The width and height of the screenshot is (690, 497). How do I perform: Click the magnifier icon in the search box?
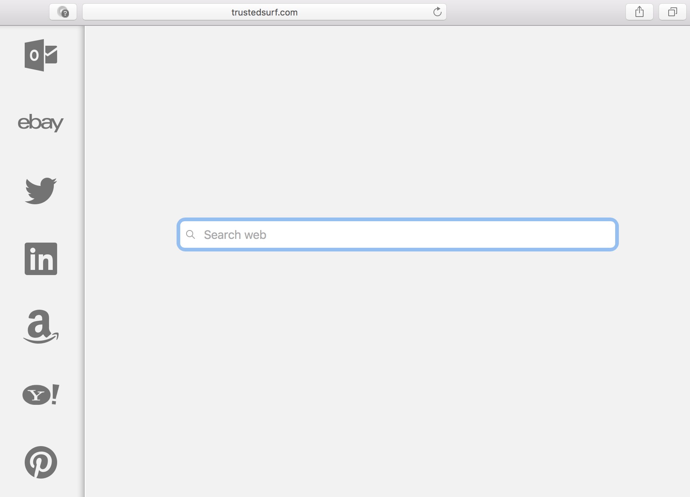(x=191, y=234)
